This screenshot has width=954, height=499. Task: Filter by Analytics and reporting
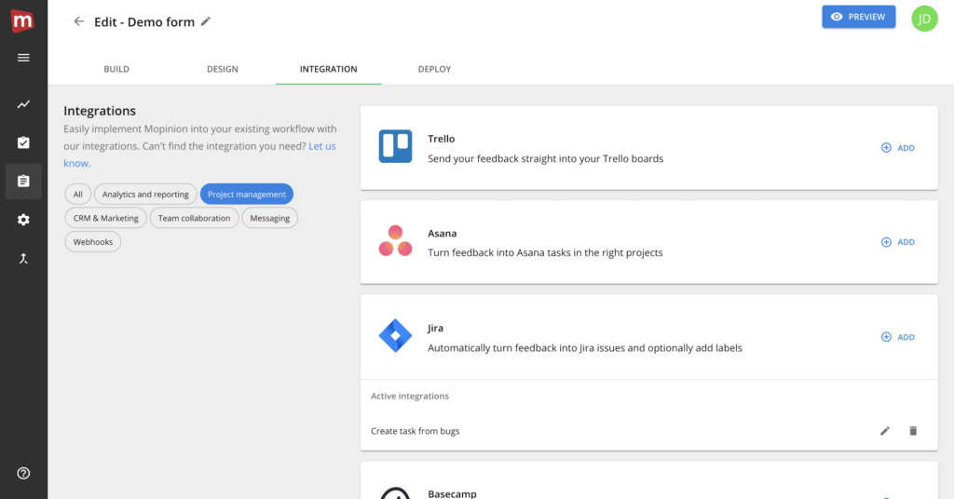click(145, 194)
